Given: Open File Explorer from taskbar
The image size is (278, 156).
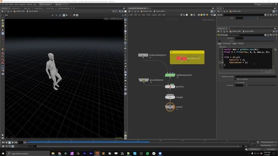Looking at the screenshot, I should point(53,153).
